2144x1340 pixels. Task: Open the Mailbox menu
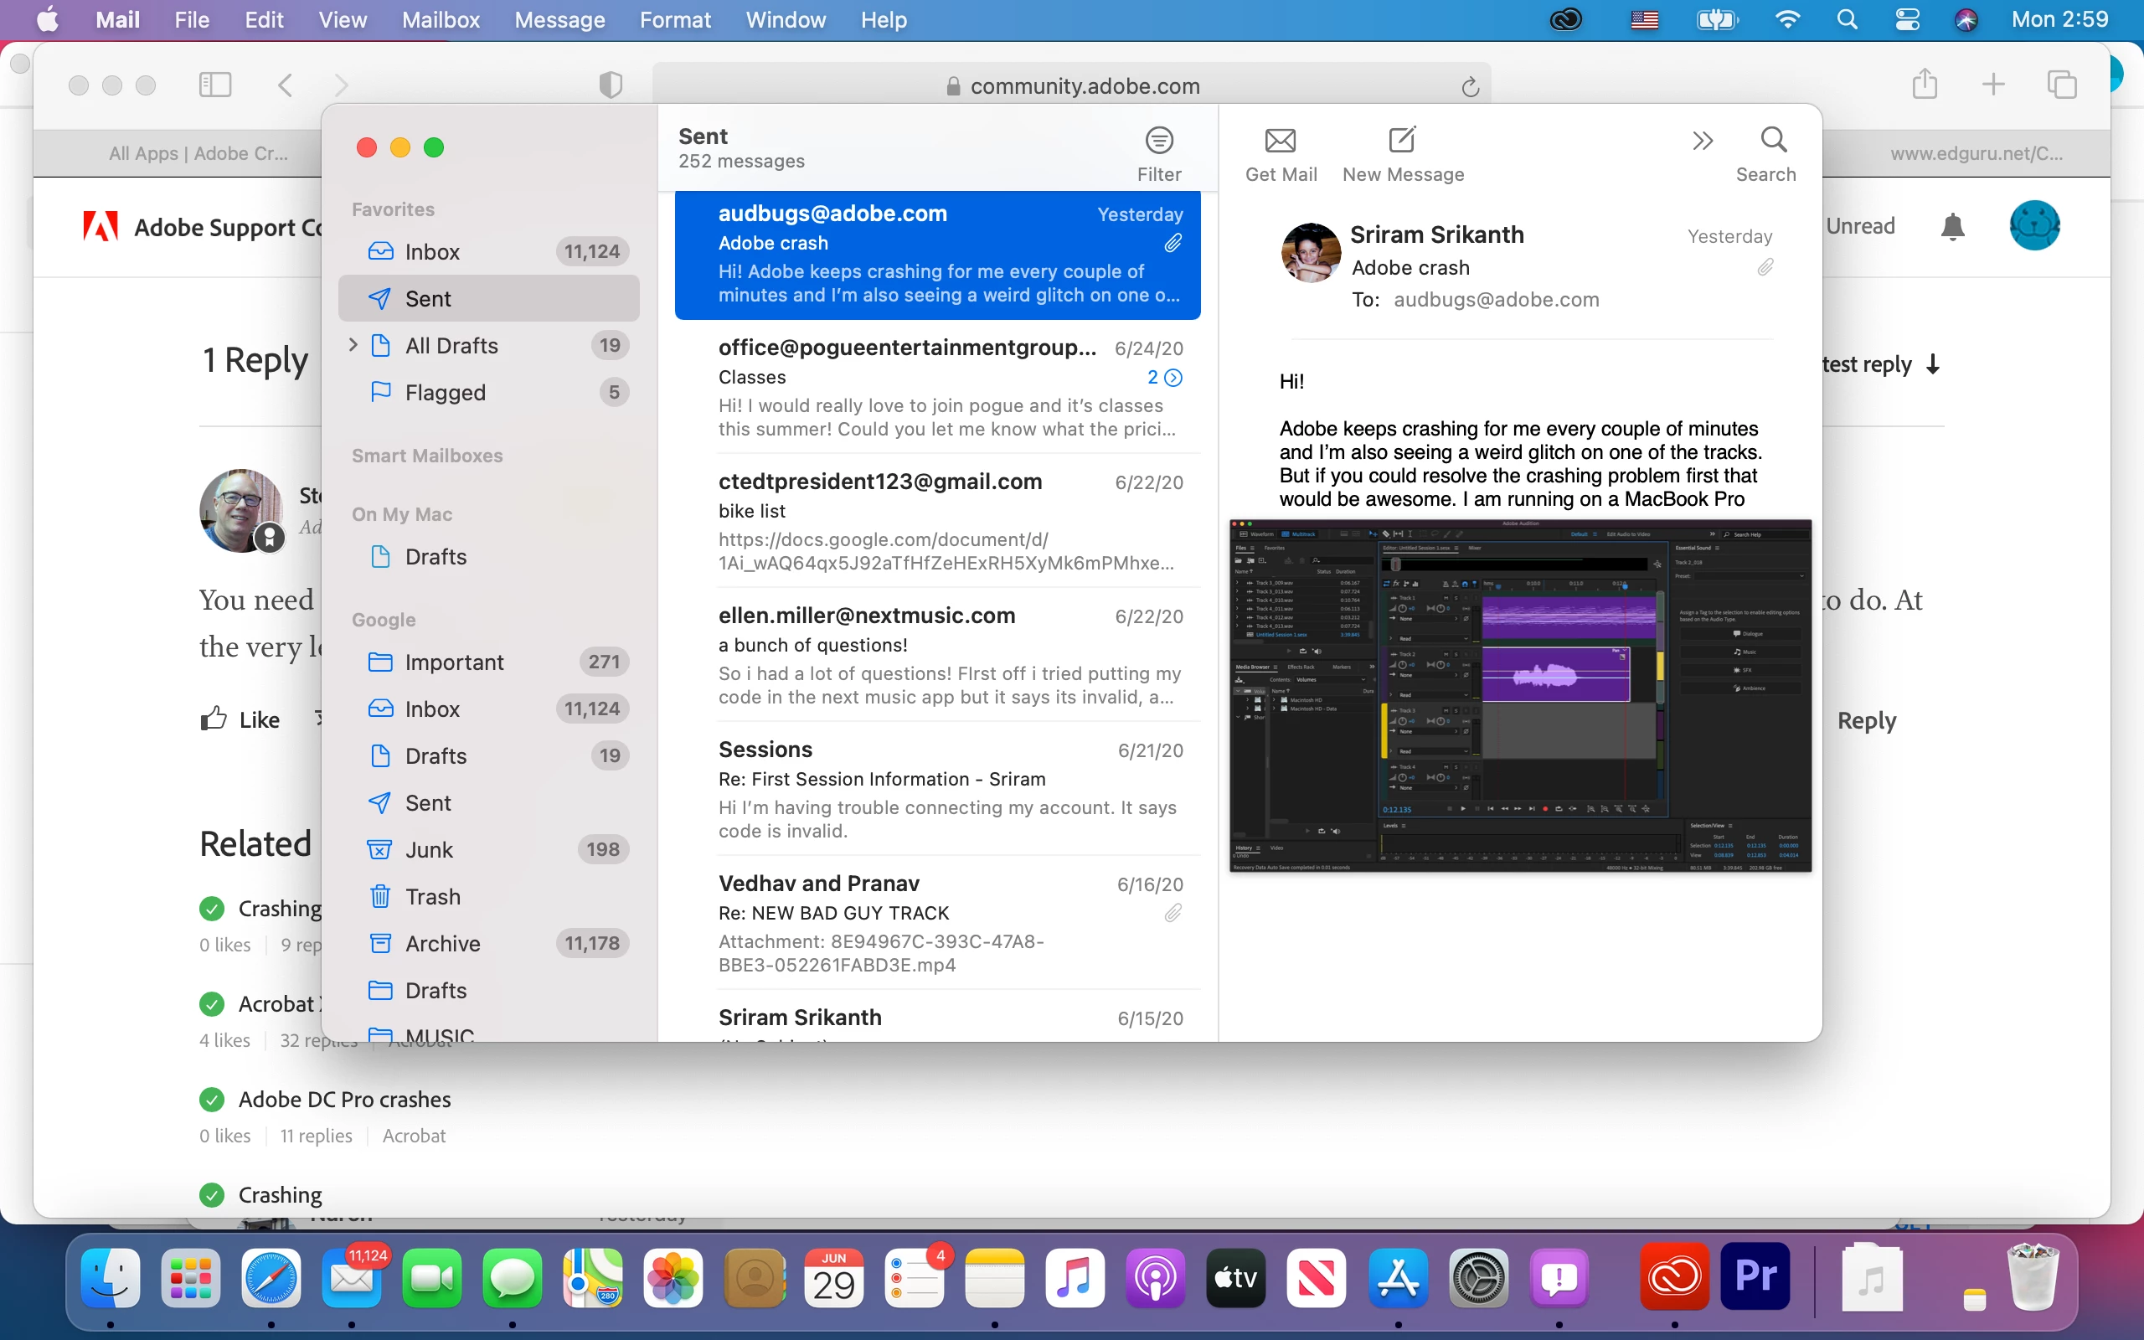tap(441, 19)
